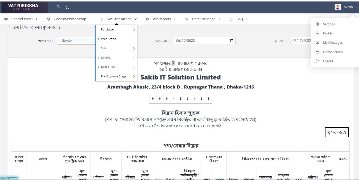This screenshot has width=359, height=180.
Task: Expand the NBR Audit submenu
Action: click(x=107, y=67)
